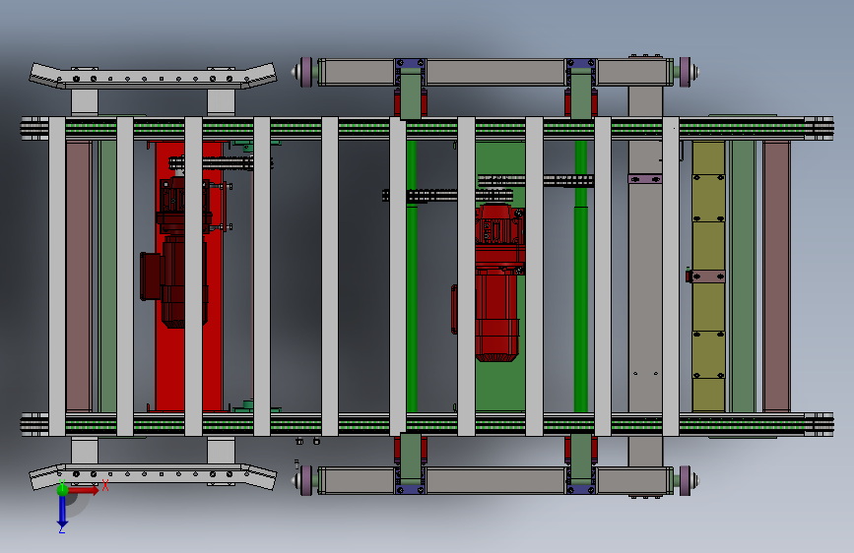Screen dimensions: 854x553
Task: Click the red X axis arrow of the triad
Action: 84,490
